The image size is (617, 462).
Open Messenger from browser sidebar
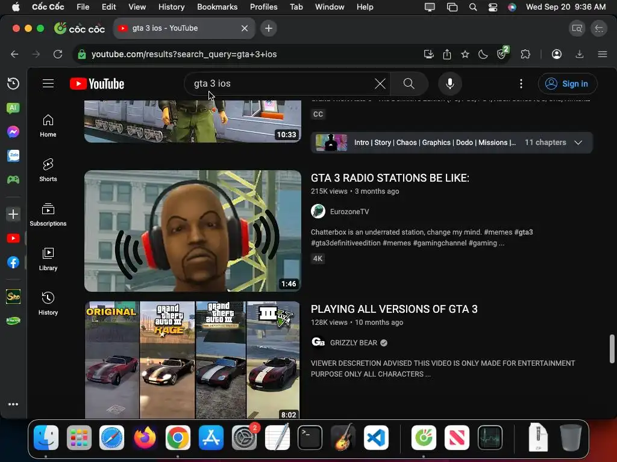[x=13, y=132]
